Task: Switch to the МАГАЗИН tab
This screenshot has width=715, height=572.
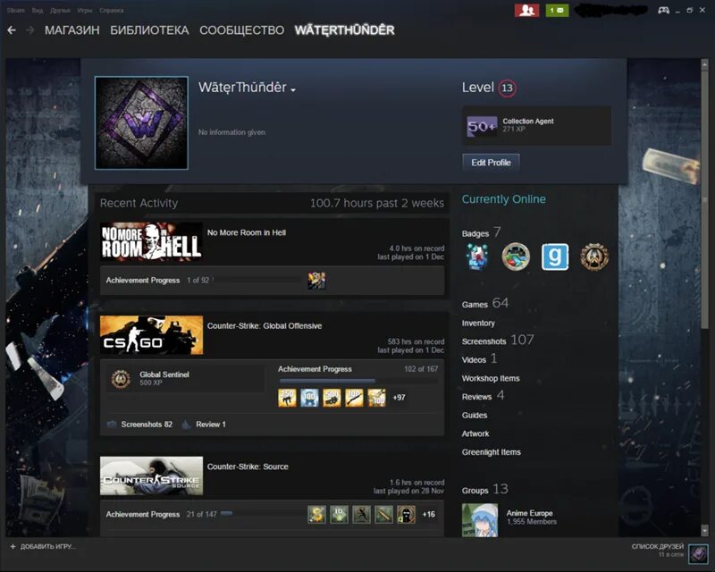Action: pos(72,30)
